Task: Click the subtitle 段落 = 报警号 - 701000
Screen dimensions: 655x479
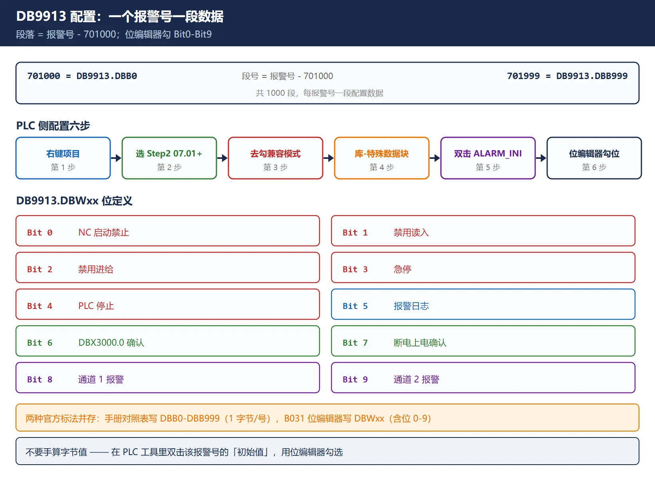Action: coord(114,34)
